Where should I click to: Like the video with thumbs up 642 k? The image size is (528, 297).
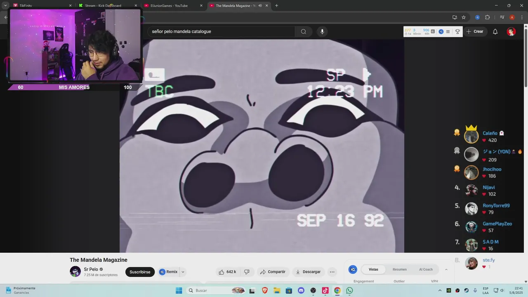click(x=227, y=272)
